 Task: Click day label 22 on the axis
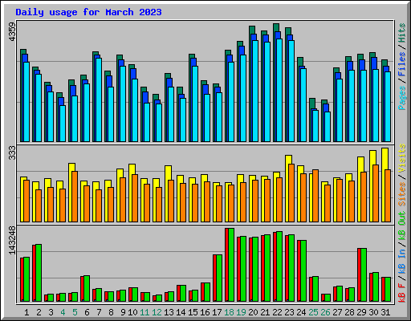coord(277,312)
